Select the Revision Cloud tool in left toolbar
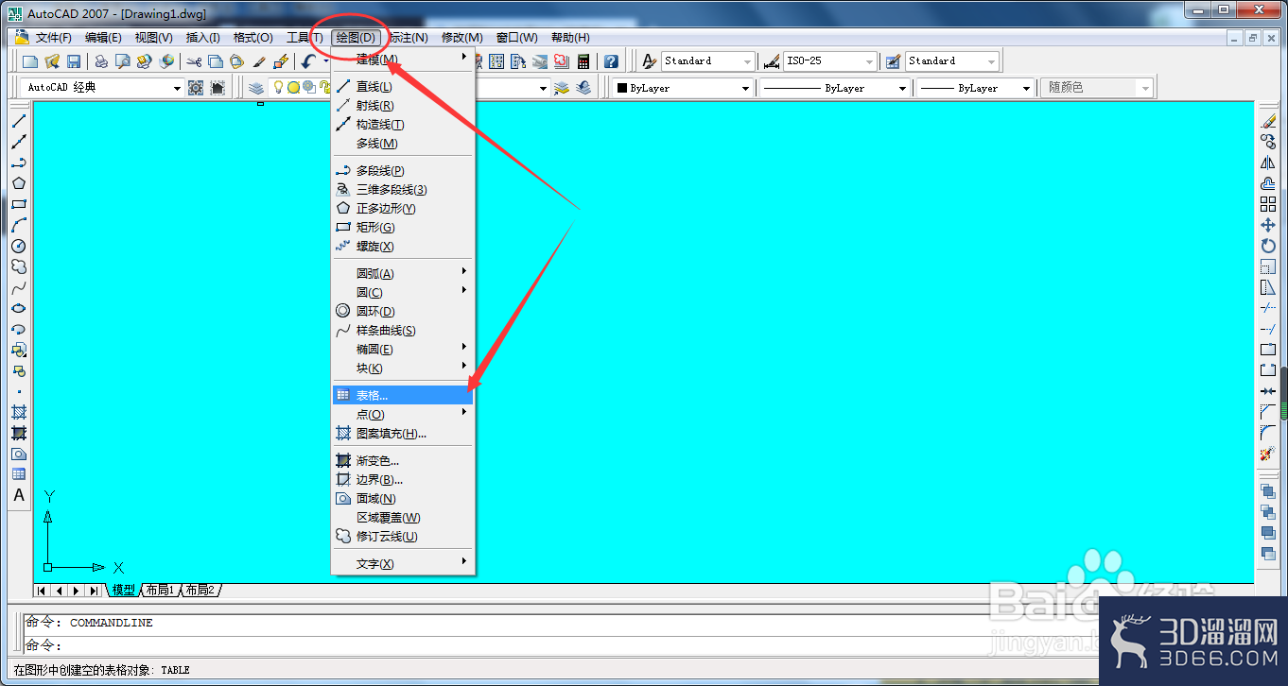The height and width of the screenshot is (686, 1288). pos(19,266)
